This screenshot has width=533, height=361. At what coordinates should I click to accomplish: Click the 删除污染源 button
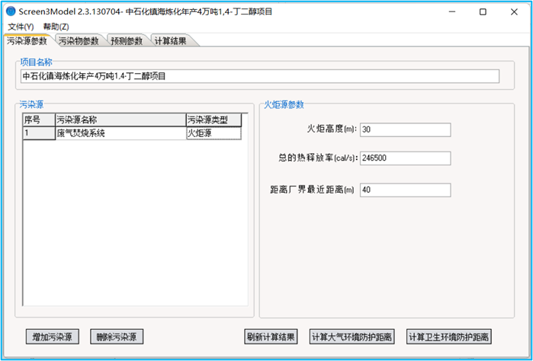pyautogui.click(x=117, y=337)
